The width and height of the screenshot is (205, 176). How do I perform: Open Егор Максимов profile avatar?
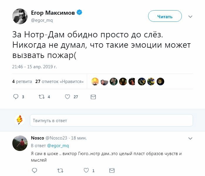click(20, 16)
